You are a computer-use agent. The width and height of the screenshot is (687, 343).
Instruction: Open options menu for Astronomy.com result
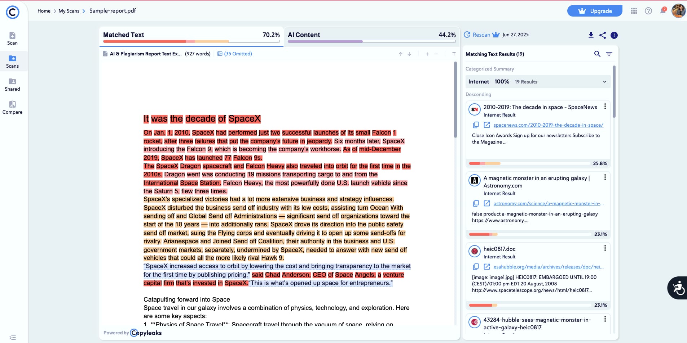pyautogui.click(x=605, y=177)
